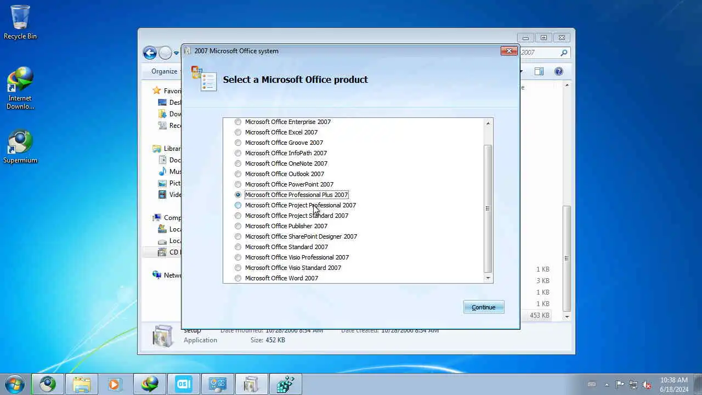Pick Microsoft Office SharePoint Designer 2007

coord(238,236)
